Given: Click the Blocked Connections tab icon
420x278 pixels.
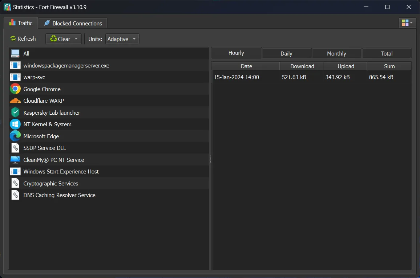Looking at the screenshot, I should click(47, 23).
